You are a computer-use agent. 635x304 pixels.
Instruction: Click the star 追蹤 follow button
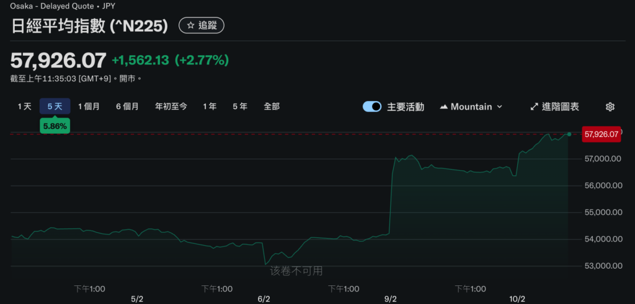[202, 25]
